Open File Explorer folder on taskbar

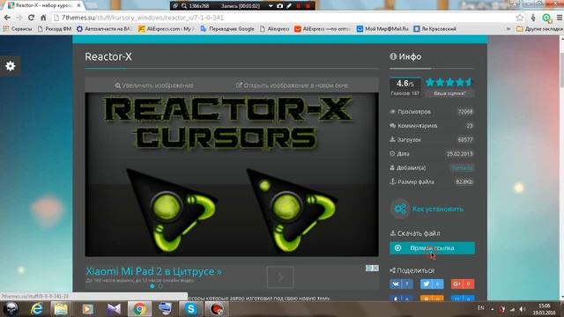click(61, 309)
